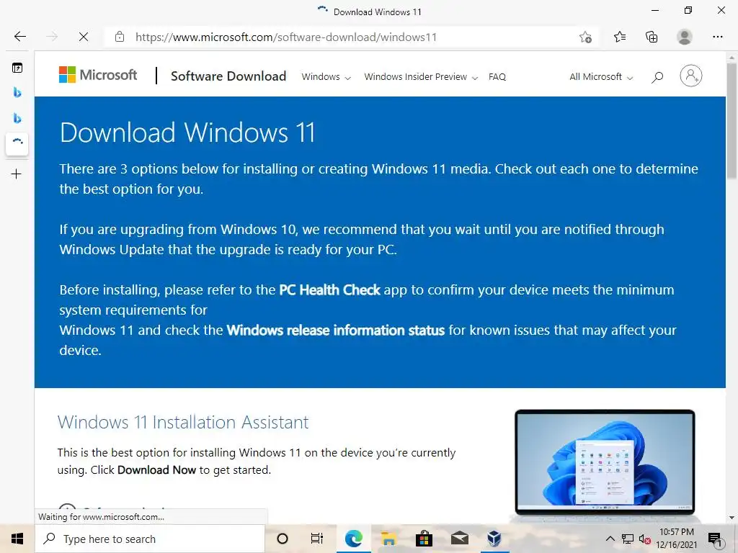738x553 pixels.
Task: Open the Edge profile avatar
Action: (x=685, y=37)
